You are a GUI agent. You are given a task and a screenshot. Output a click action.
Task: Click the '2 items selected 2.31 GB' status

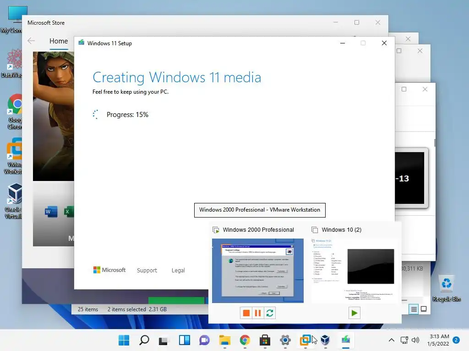[137, 309]
